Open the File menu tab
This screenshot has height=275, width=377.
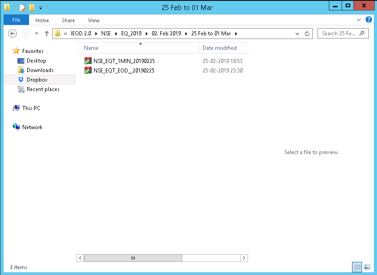(x=16, y=20)
